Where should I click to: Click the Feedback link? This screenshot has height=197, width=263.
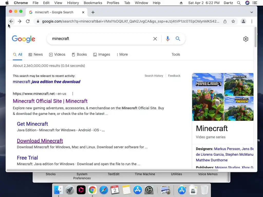click(x=174, y=76)
